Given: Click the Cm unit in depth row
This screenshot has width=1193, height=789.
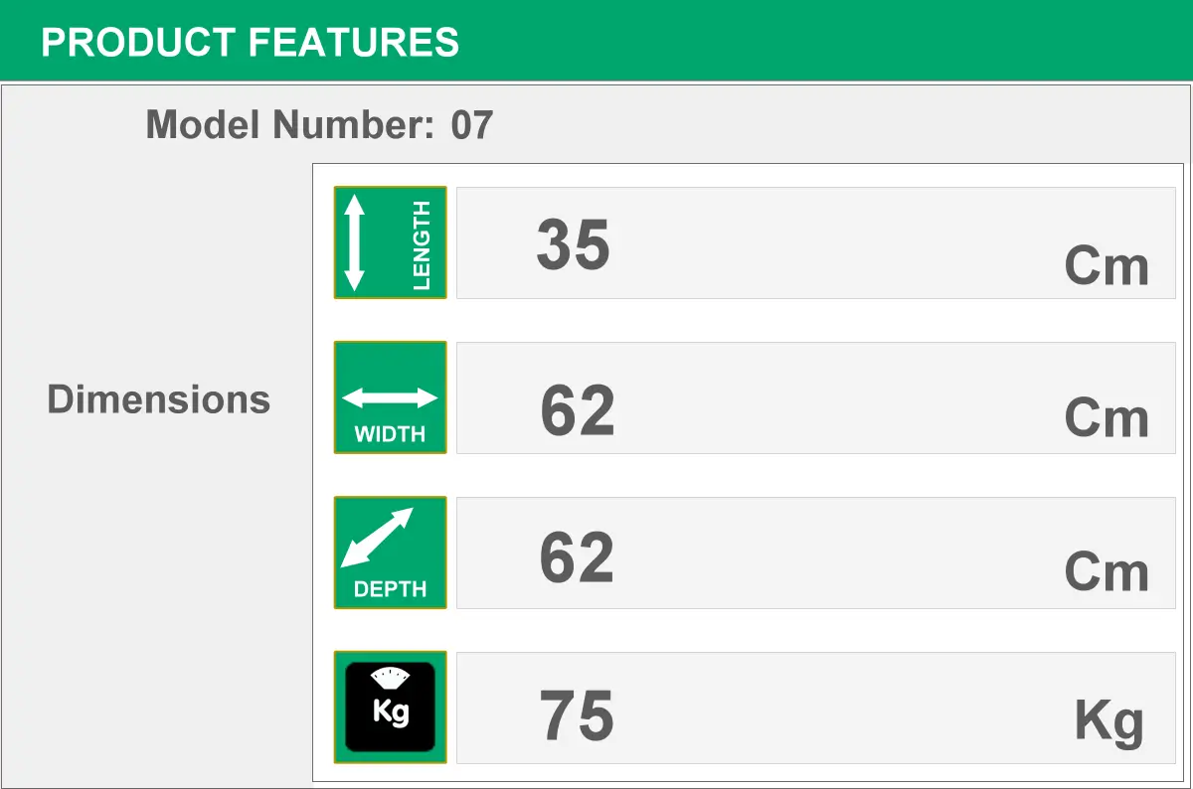Looking at the screenshot, I should pos(1107,572).
